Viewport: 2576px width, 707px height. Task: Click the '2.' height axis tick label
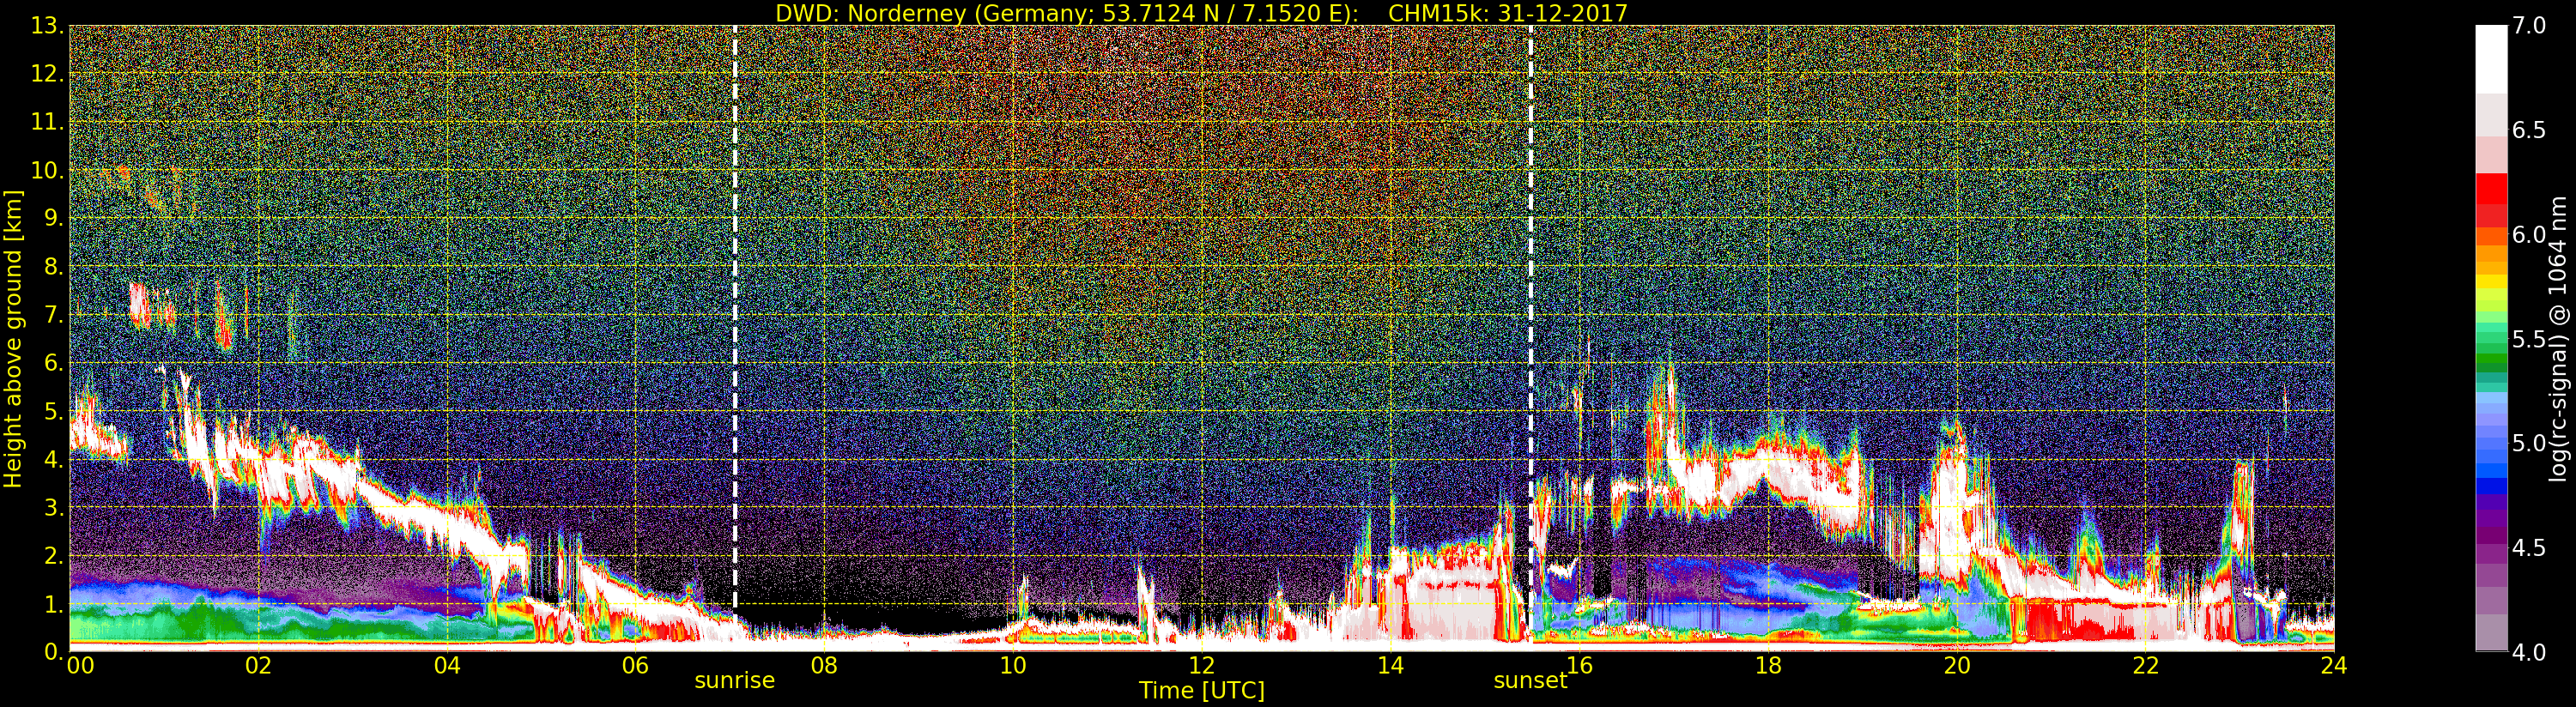coord(54,555)
